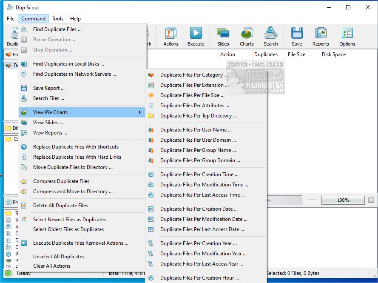The width and height of the screenshot is (378, 283).
Task: Open the Actions toolbar button
Action: (x=171, y=37)
